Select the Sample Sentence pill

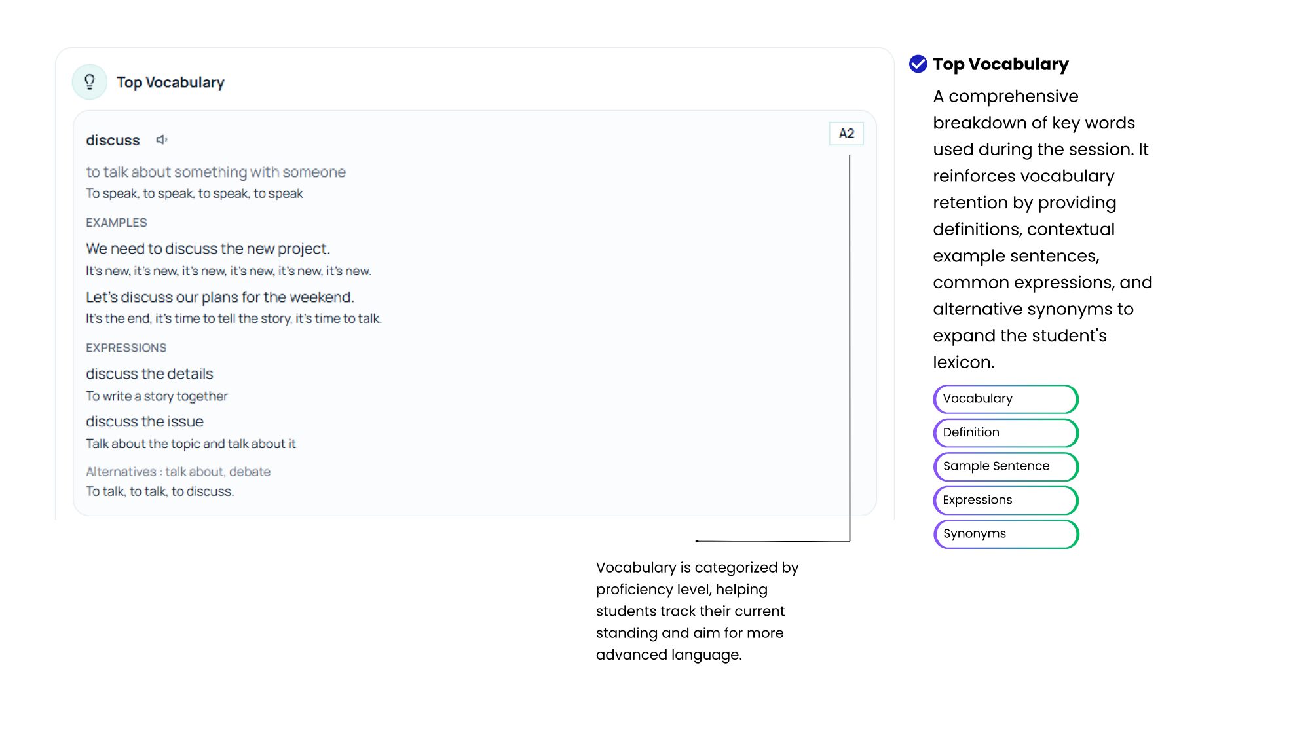click(1005, 466)
